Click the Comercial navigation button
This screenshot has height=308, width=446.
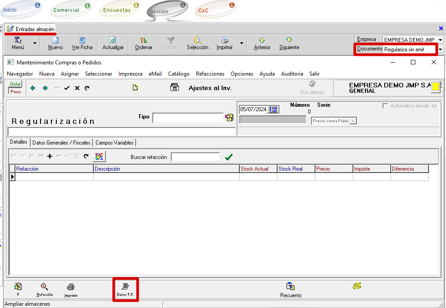66,10
